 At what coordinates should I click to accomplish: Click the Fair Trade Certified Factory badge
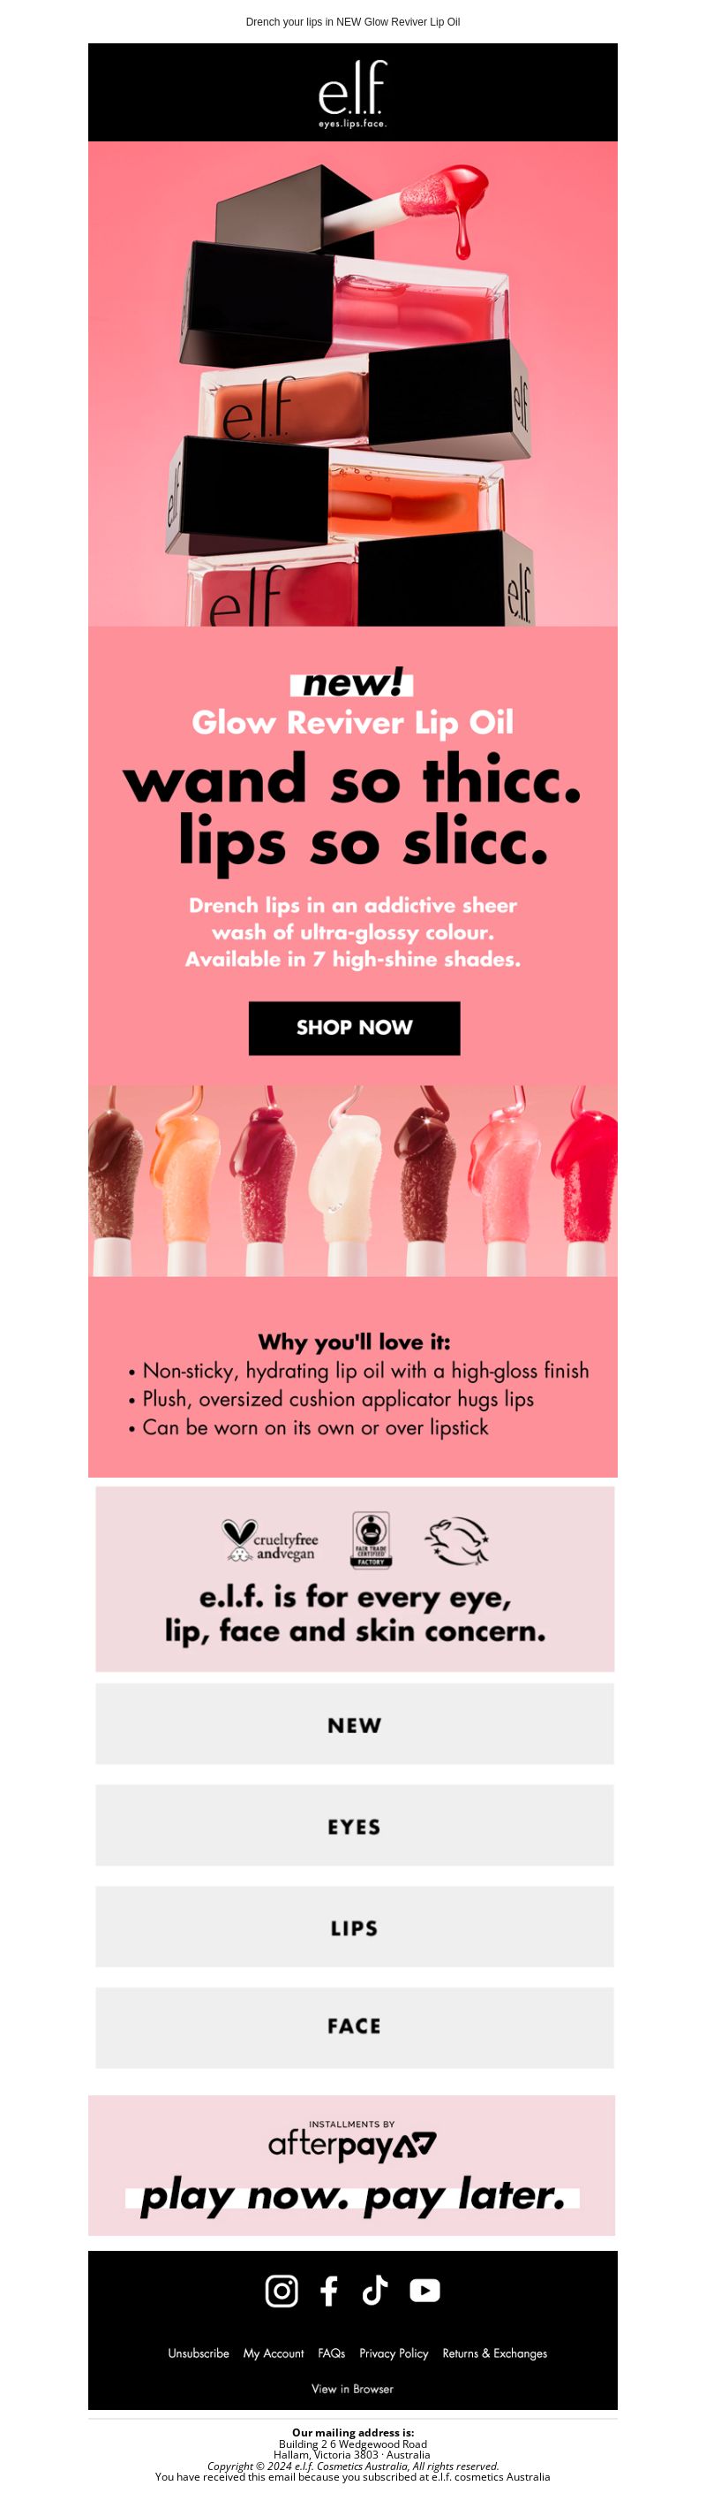coord(372,1539)
